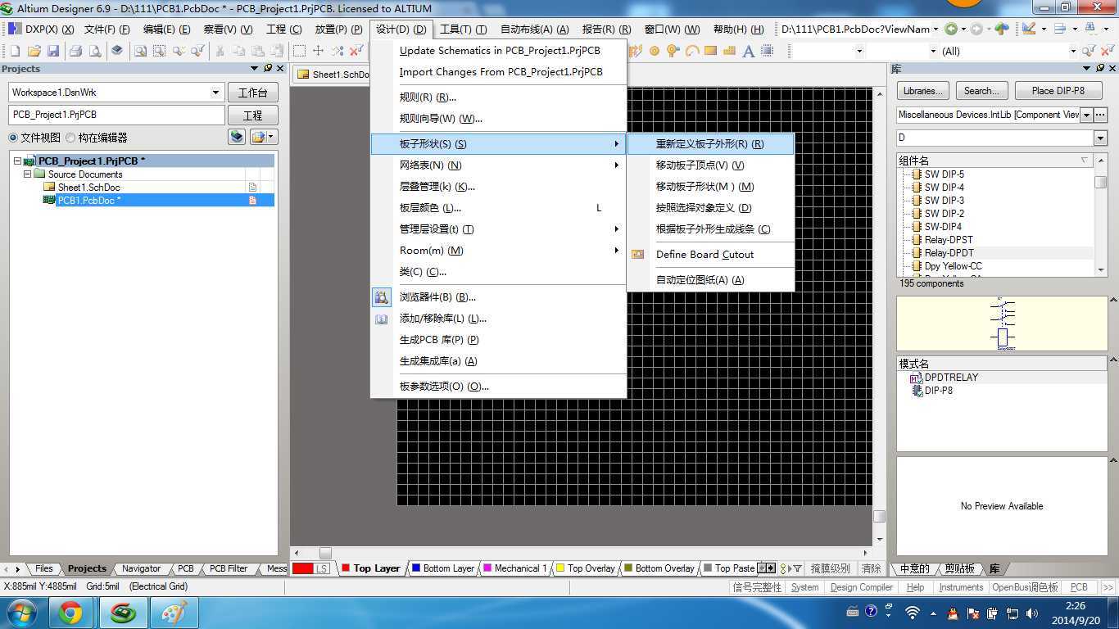The width and height of the screenshot is (1119, 629).
Task: Click the Place DIP-P8 button
Action: 1058,91
